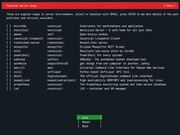Click the verified checkmark after keepalived-project
180x135 pixels.
pos(76,80)
